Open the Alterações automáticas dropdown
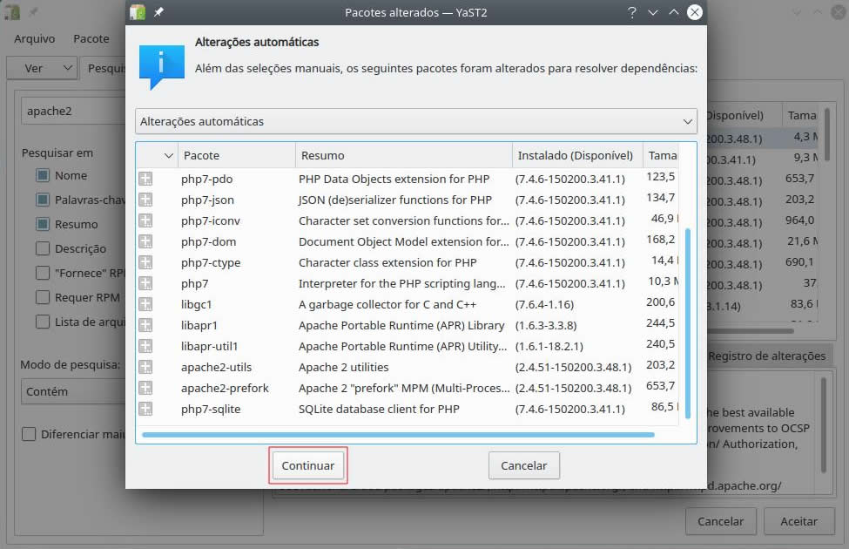The image size is (849, 549). (x=416, y=121)
